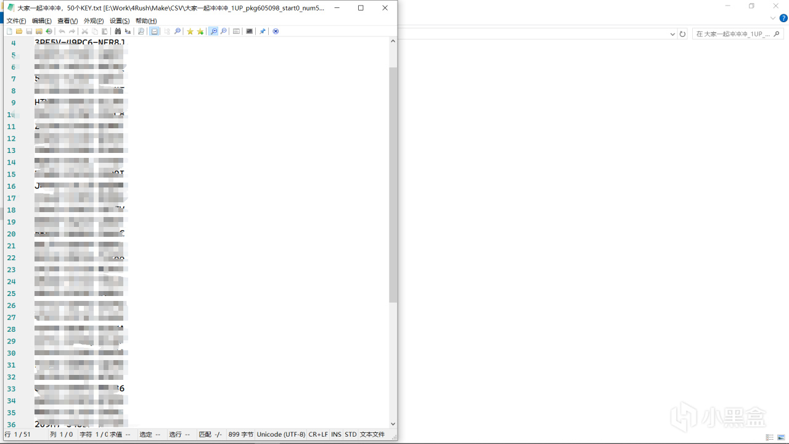This screenshot has width=789, height=444.
Task: Minimize the background Explorer window
Action: [728, 6]
